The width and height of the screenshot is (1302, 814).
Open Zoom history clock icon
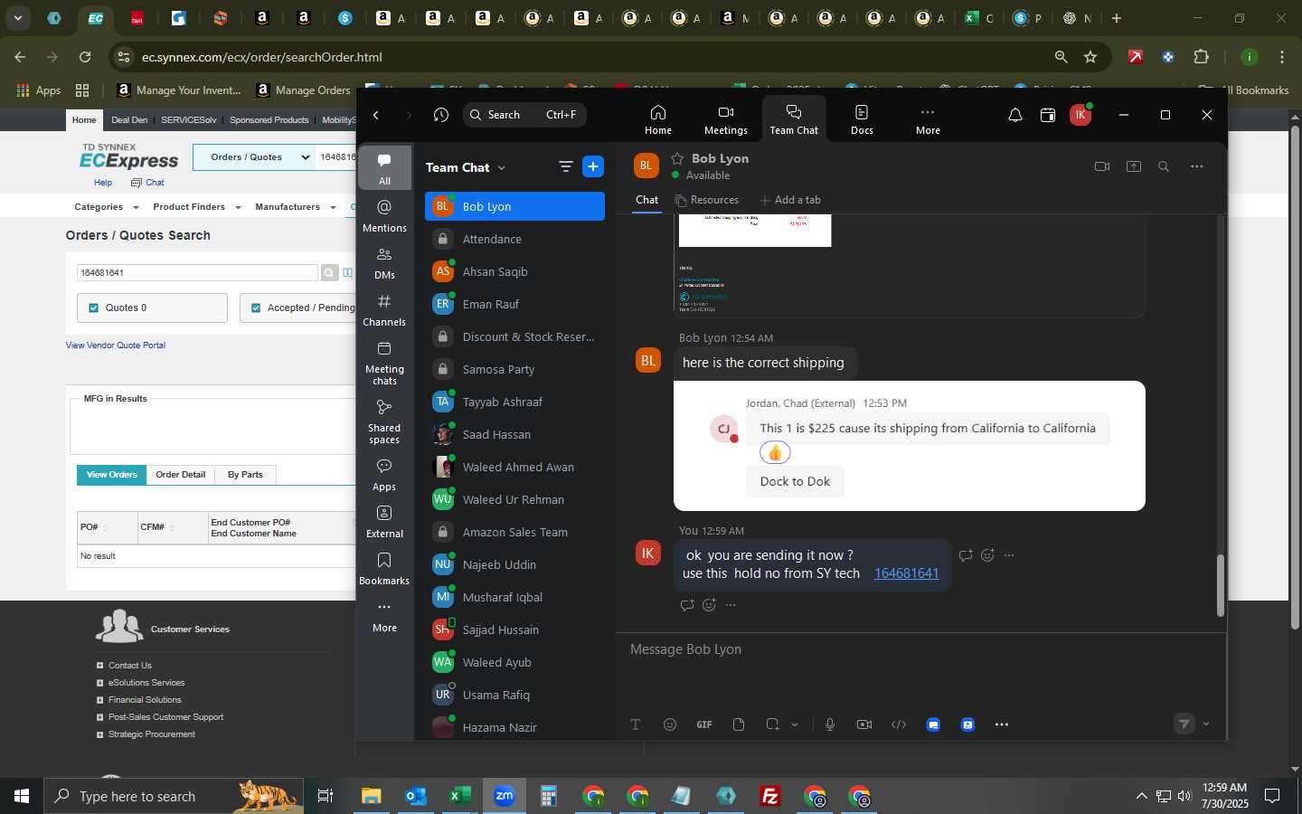[440, 115]
